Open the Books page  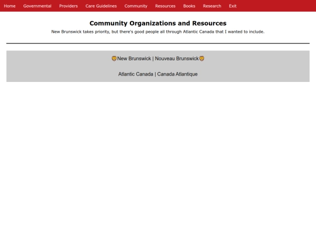tap(189, 6)
